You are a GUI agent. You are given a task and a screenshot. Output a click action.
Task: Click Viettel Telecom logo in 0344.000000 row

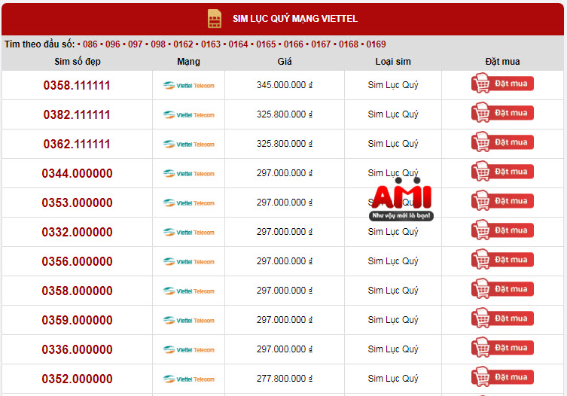click(x=188, y=173)
